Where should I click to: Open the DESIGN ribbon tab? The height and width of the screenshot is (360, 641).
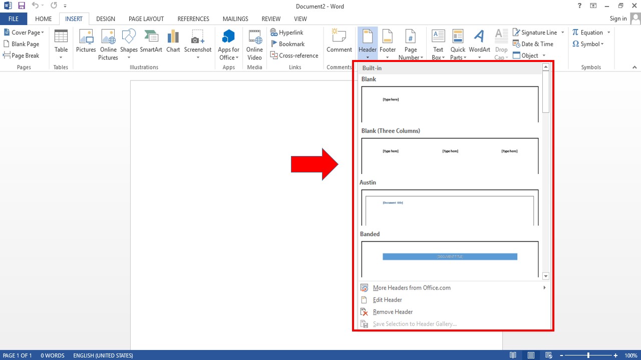pos(106,19)
